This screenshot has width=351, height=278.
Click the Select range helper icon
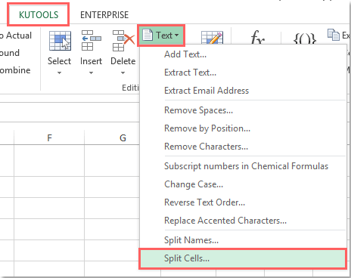click(x=60, y=41)
